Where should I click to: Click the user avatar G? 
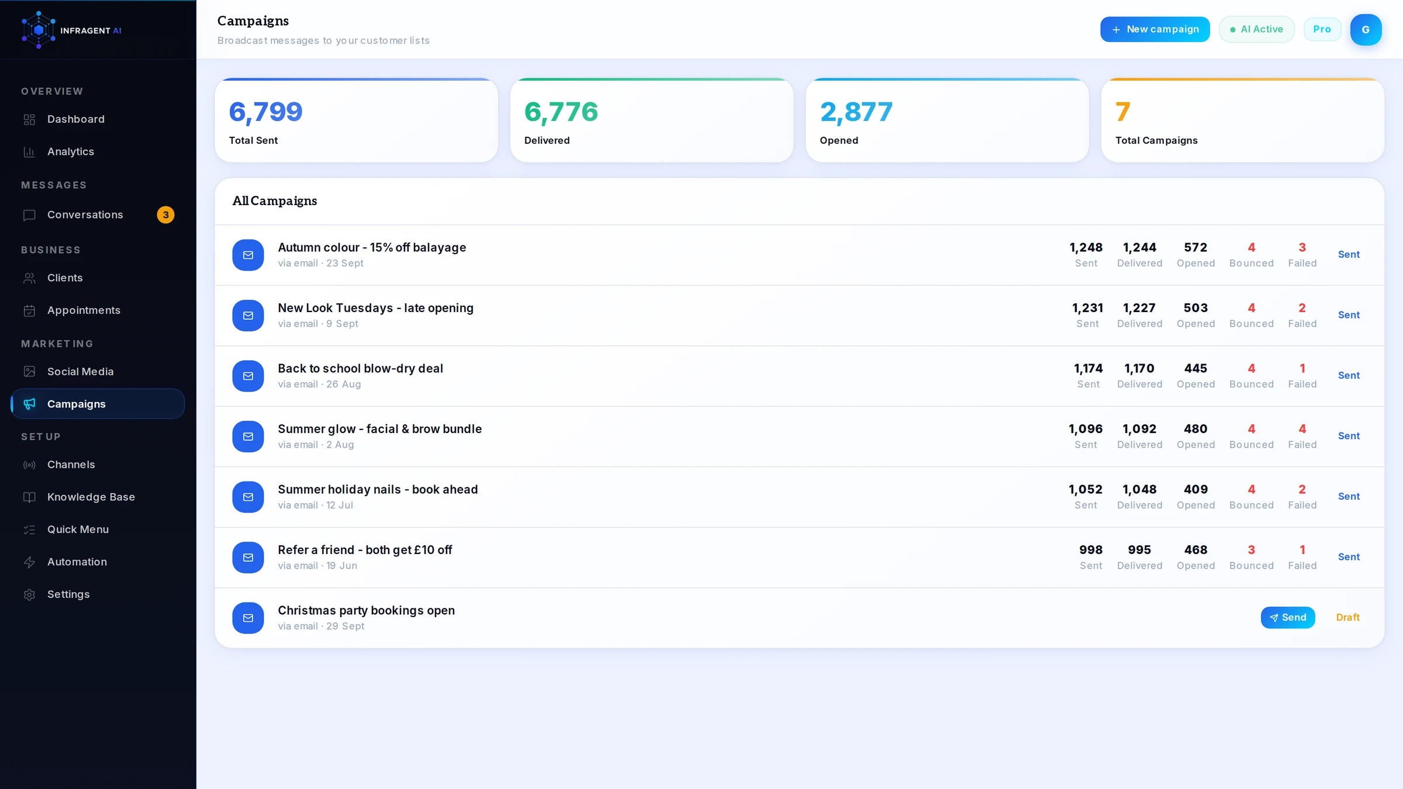[1366, 29]
